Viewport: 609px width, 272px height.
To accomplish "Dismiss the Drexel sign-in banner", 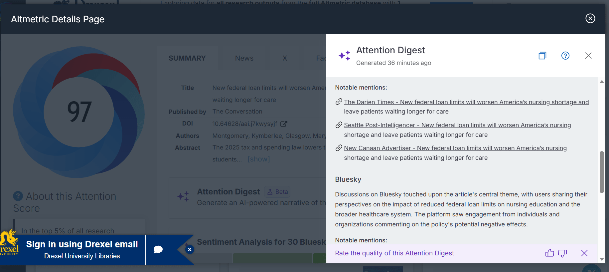I will [x=190, y=249].
